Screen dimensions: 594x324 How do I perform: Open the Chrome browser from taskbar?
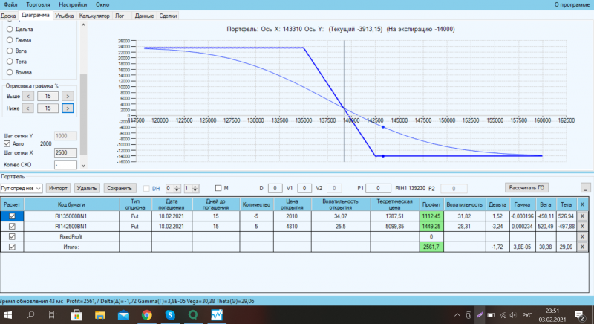[146, 315]
